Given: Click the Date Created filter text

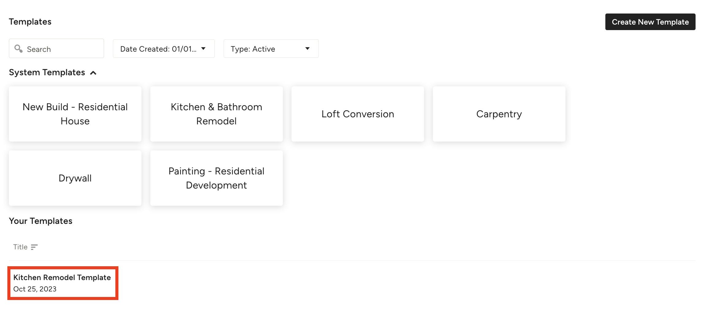Looking at the screenshot, I should (x=158, y=49).
